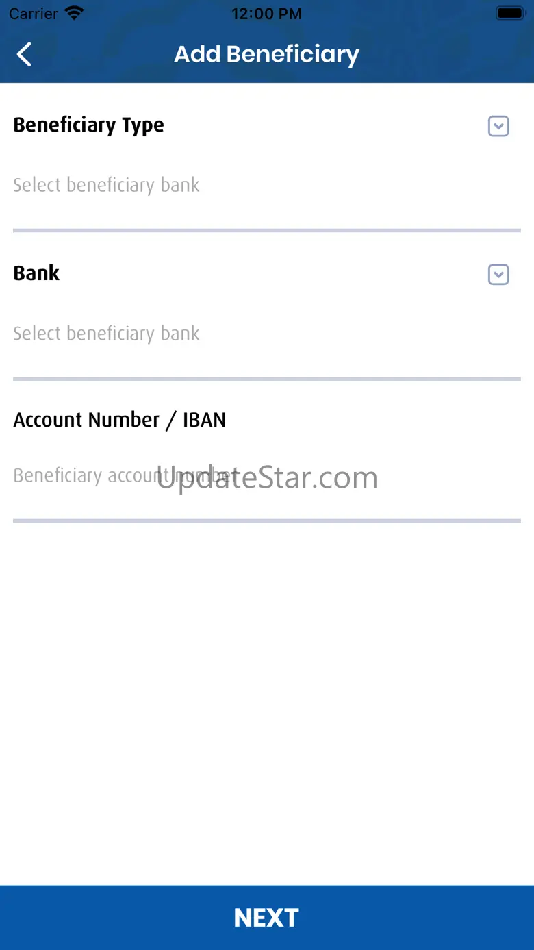The width and height of the screenshot is (534, 950).
Task: Focus the Beneficiary account number field
Action: click(267, 475)
